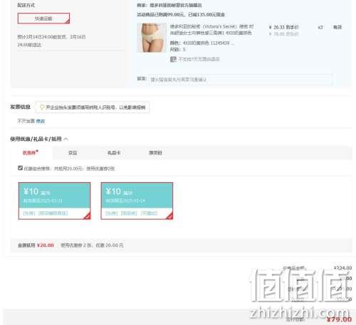Viewport: 356px width, 325px height.
Task: Click the ¥20.00 金额抵用 summary amount
Action: point(46,245)
